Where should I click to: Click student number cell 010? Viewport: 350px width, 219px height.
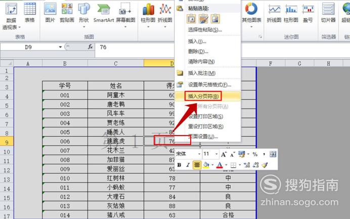click(65, 178)
